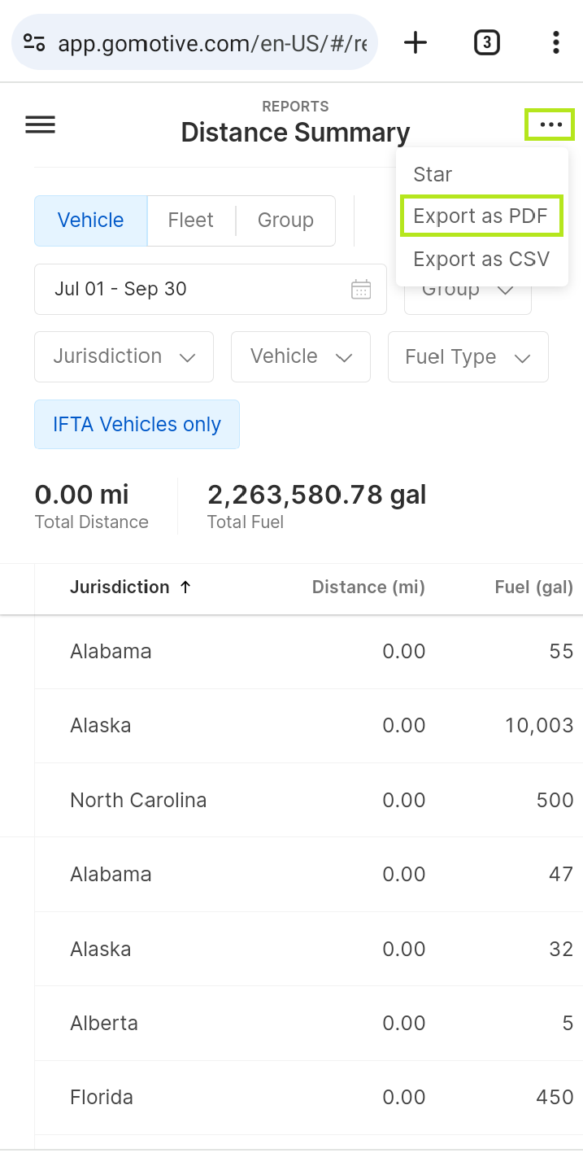Select the Vehicle view toggle
583x1153 pixels.
tap(91, 221)
